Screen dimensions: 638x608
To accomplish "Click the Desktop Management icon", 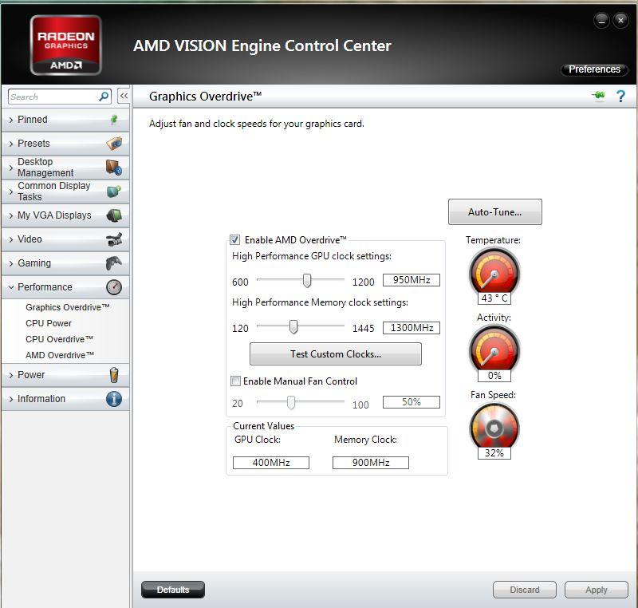I will (x=114, y=168).
